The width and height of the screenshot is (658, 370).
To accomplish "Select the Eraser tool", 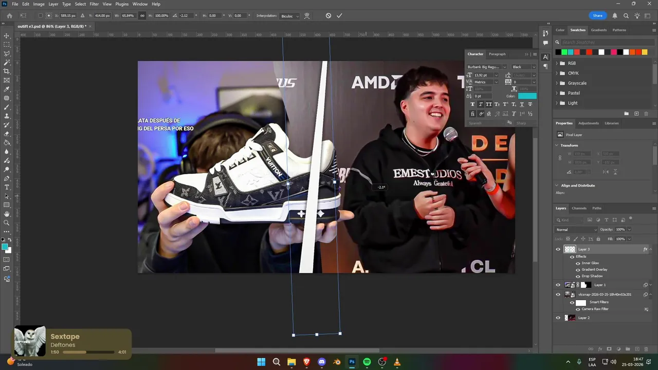I will [7, 134].
